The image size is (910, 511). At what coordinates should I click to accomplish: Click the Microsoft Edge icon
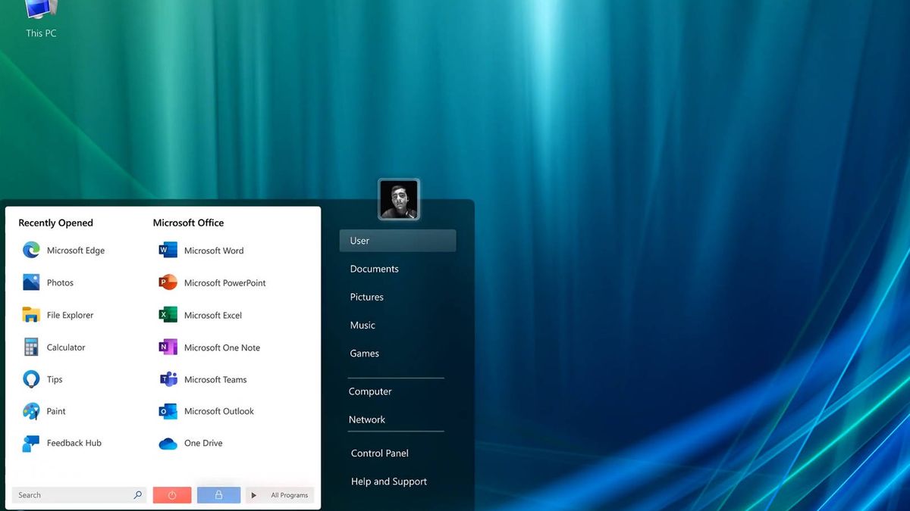[31, 250]
